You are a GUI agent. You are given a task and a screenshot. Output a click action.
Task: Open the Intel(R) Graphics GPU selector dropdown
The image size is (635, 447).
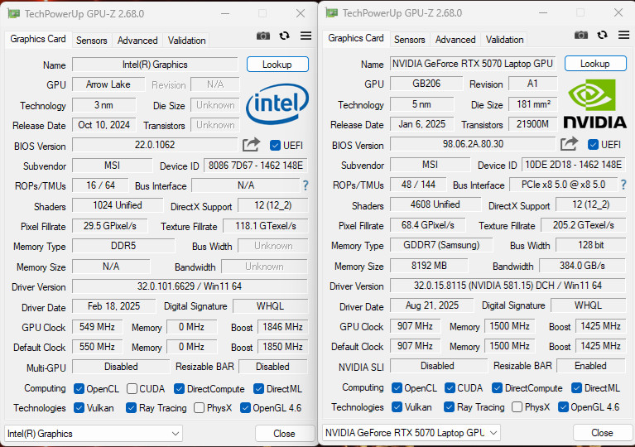tap(94, 434)
